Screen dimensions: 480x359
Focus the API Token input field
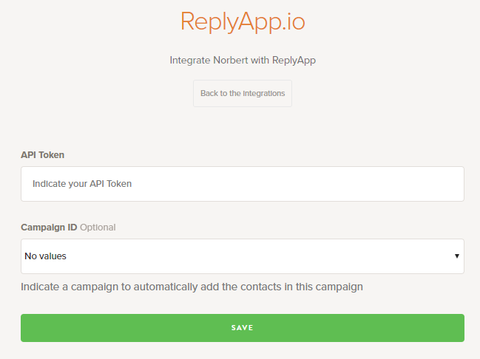(243, 184)
